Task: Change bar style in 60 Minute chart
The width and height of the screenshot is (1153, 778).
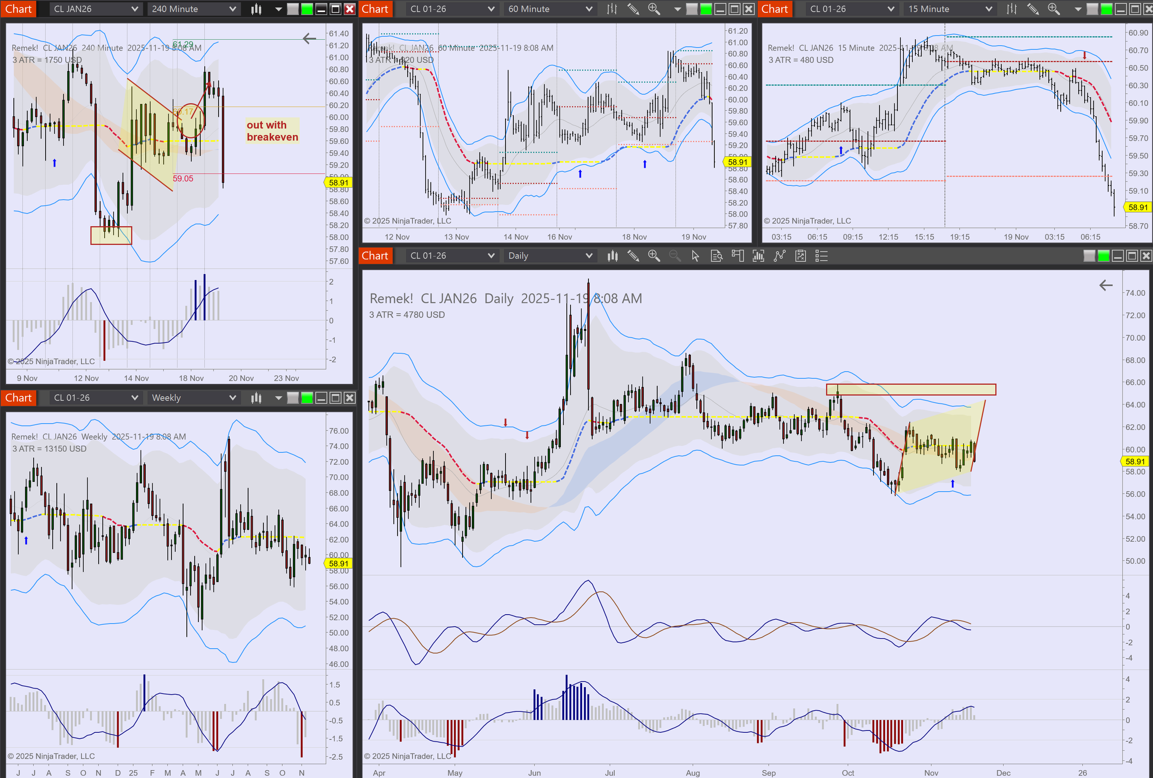Action: (612, 9)
